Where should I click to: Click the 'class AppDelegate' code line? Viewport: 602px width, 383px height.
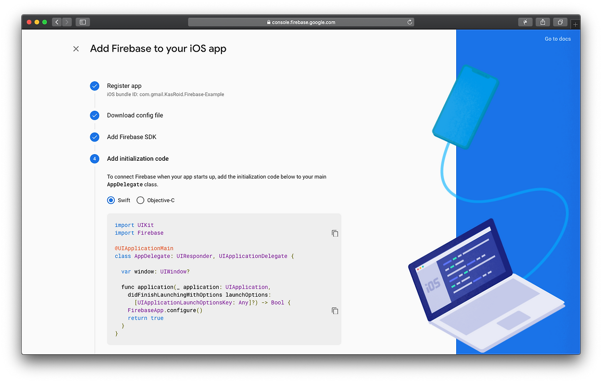tap(204, 256)
